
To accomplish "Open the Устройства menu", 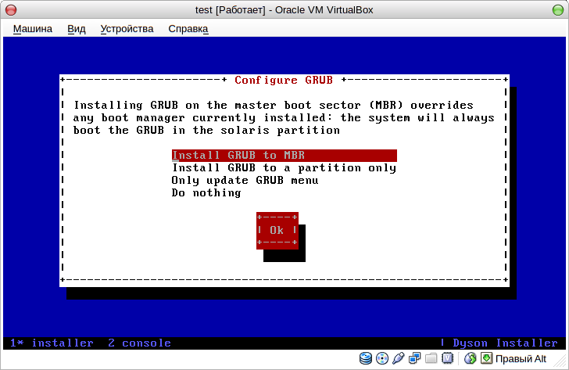I will (x=127, y=29).
